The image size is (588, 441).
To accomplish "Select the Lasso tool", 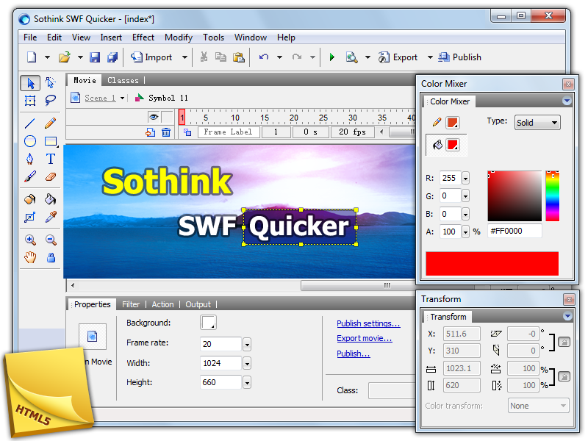I will (x=51, y=100).
